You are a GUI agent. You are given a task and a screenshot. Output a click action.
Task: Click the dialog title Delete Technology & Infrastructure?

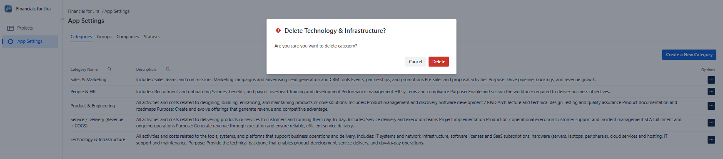tap(335, 31)
